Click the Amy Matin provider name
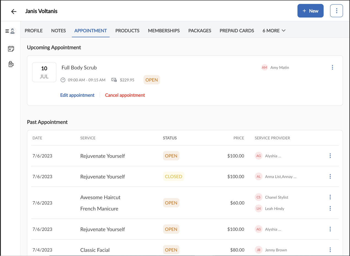Image resolution: width=350 pixels, height=256 pixels. tap(280, 67)
